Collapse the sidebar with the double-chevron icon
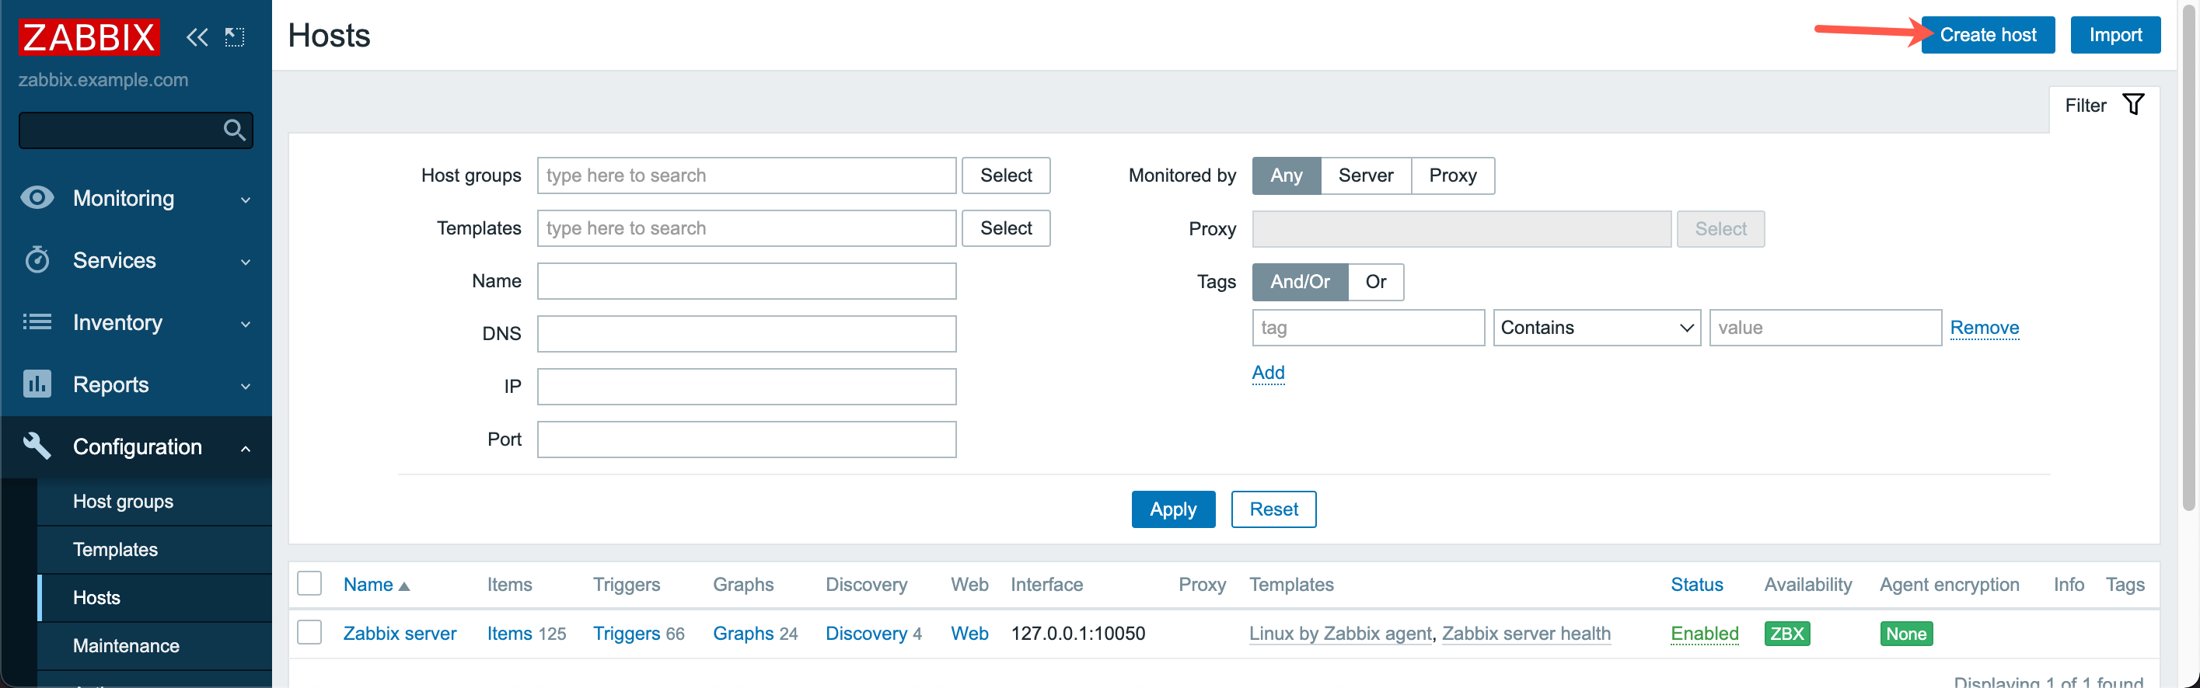Screen dimensions: 2200x688 tap(197, 37)
